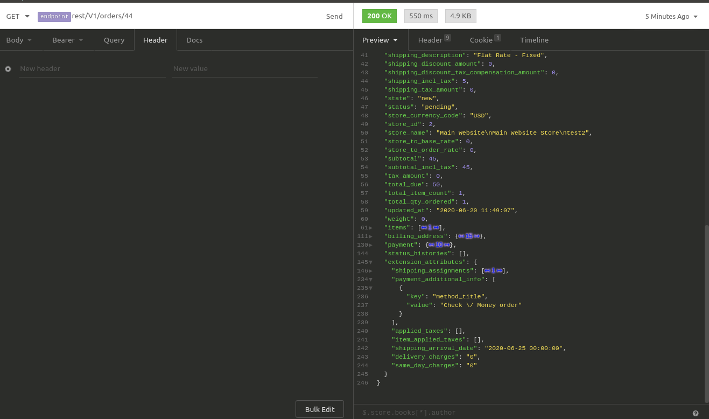Click the collapsed billing_address object badge
The image size is (709, 419).
[x=469, y=236]
